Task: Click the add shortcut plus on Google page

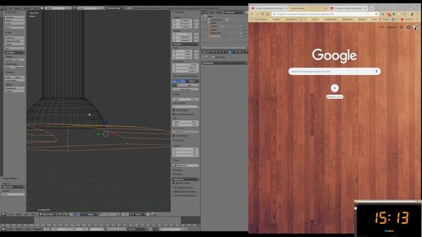Action: tap(334, 88)
